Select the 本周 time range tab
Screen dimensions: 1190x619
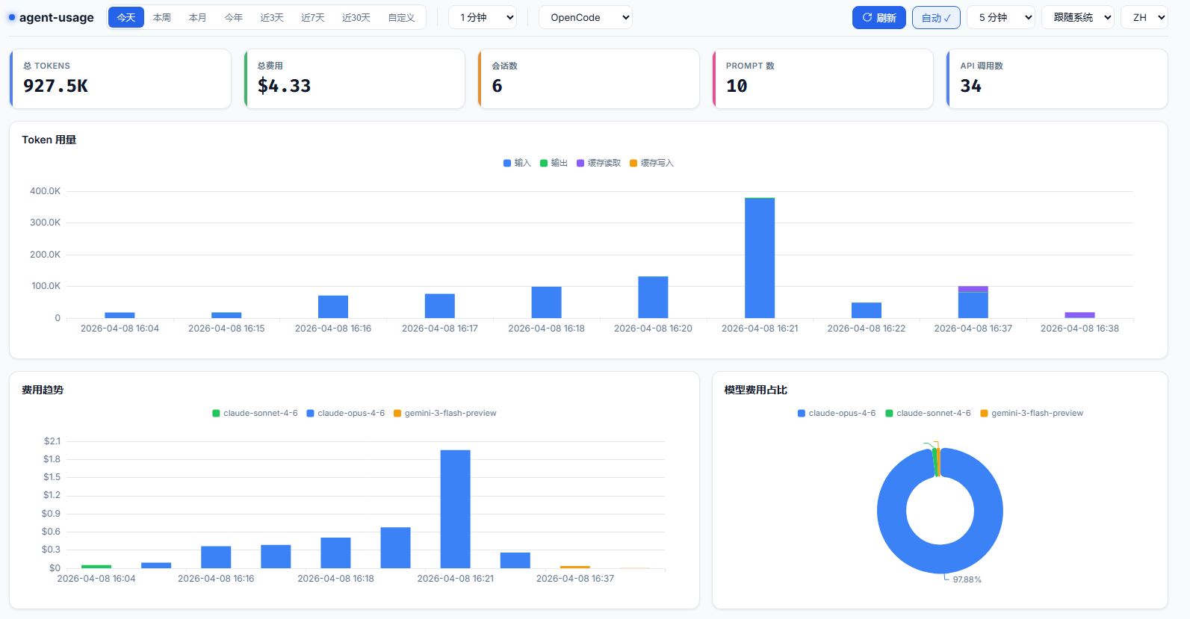[162, 17]
